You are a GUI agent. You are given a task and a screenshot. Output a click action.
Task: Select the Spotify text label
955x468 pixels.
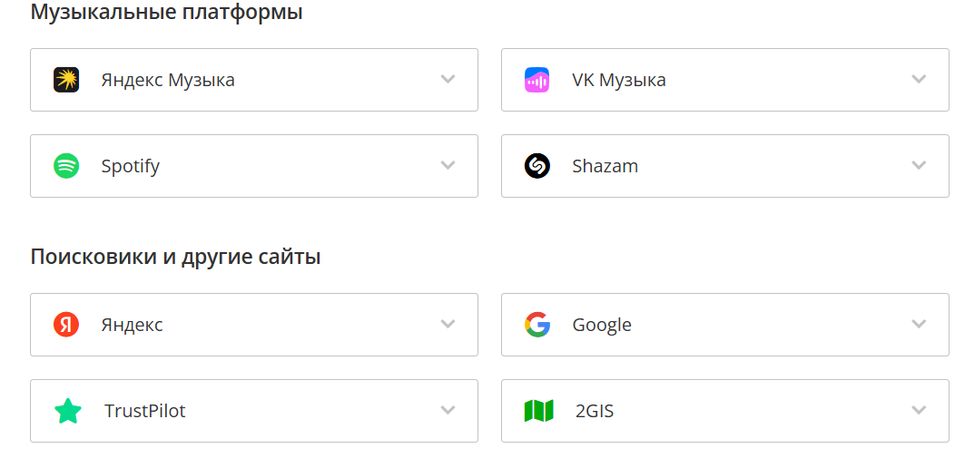pyautogui.click(x=131, y=166)
